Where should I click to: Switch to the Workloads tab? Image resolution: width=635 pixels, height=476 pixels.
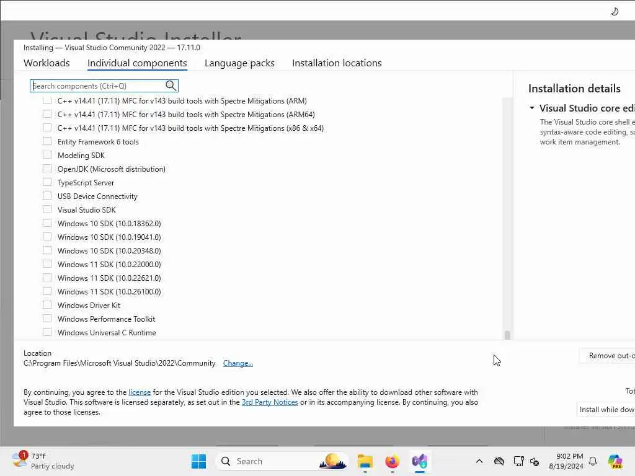pyautogui.click(x=47, y=63)
